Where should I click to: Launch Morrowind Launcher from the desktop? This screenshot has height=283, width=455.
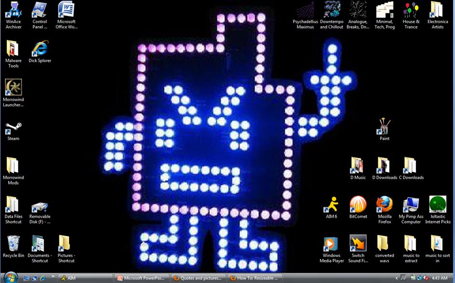coord(14,88)
